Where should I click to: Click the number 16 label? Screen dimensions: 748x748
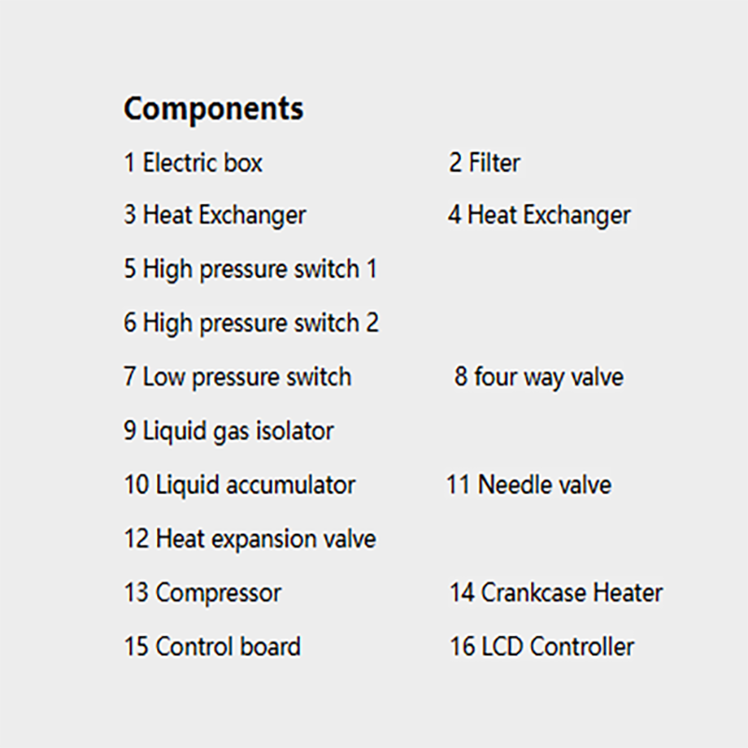462,647
